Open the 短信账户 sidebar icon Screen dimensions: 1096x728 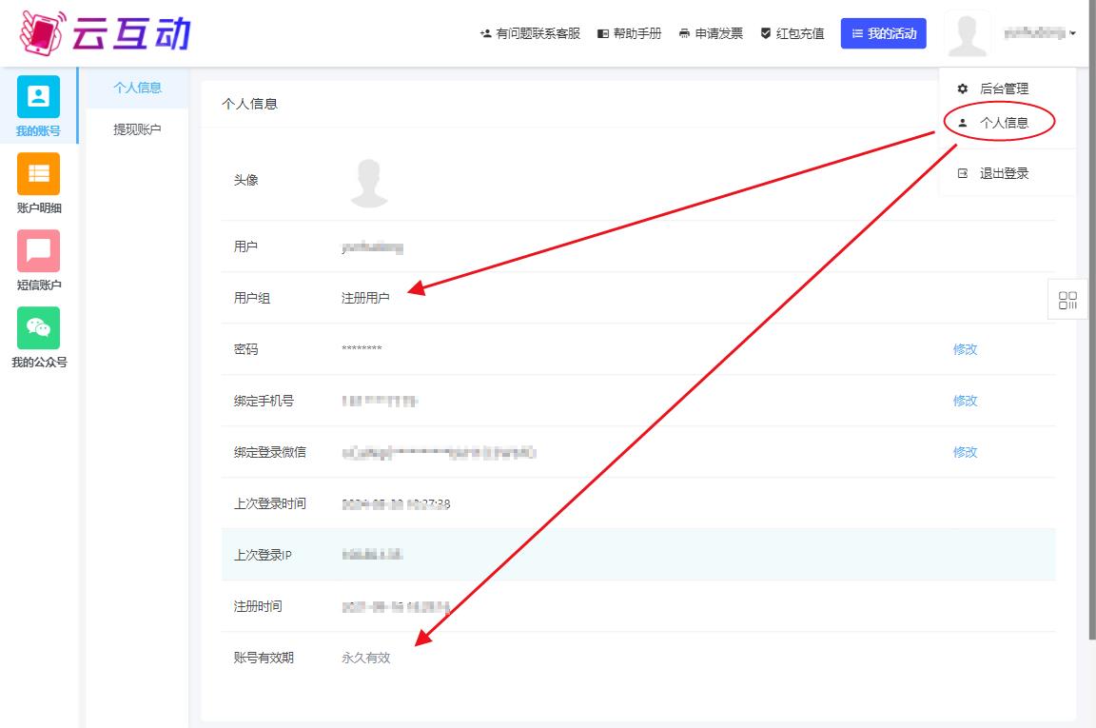tap(38, 250)
